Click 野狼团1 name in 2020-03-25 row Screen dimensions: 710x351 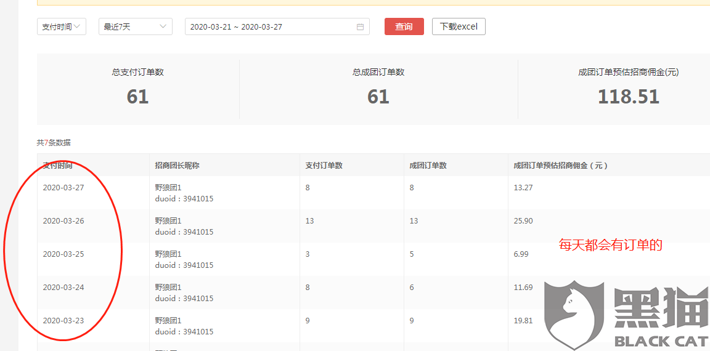[x=168, y=254]
